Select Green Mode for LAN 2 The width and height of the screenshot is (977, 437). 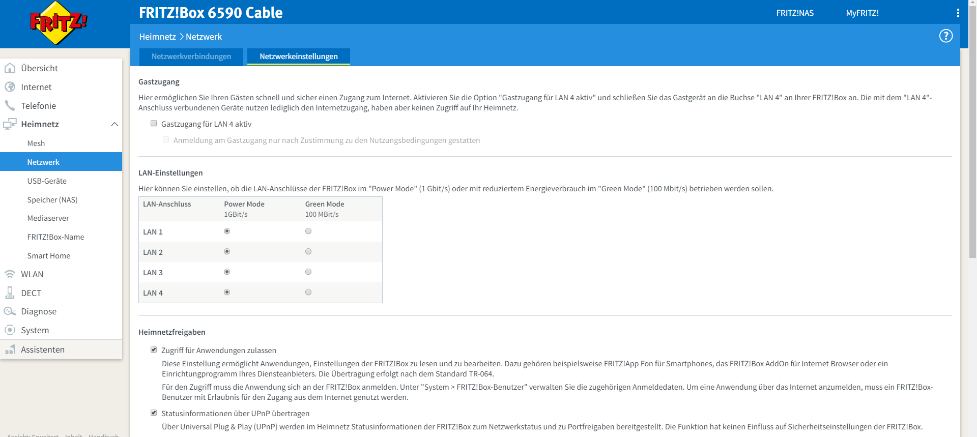[308, 252]
